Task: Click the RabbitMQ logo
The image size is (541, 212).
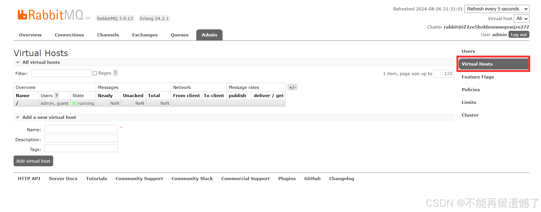Action: pos(54,15)
